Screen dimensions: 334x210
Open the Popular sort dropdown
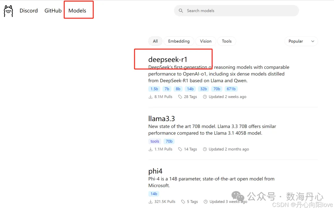coord(301,41)
